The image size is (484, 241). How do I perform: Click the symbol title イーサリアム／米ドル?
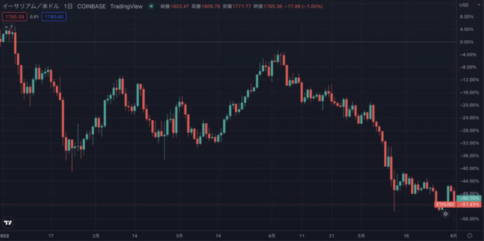[31, 6]
